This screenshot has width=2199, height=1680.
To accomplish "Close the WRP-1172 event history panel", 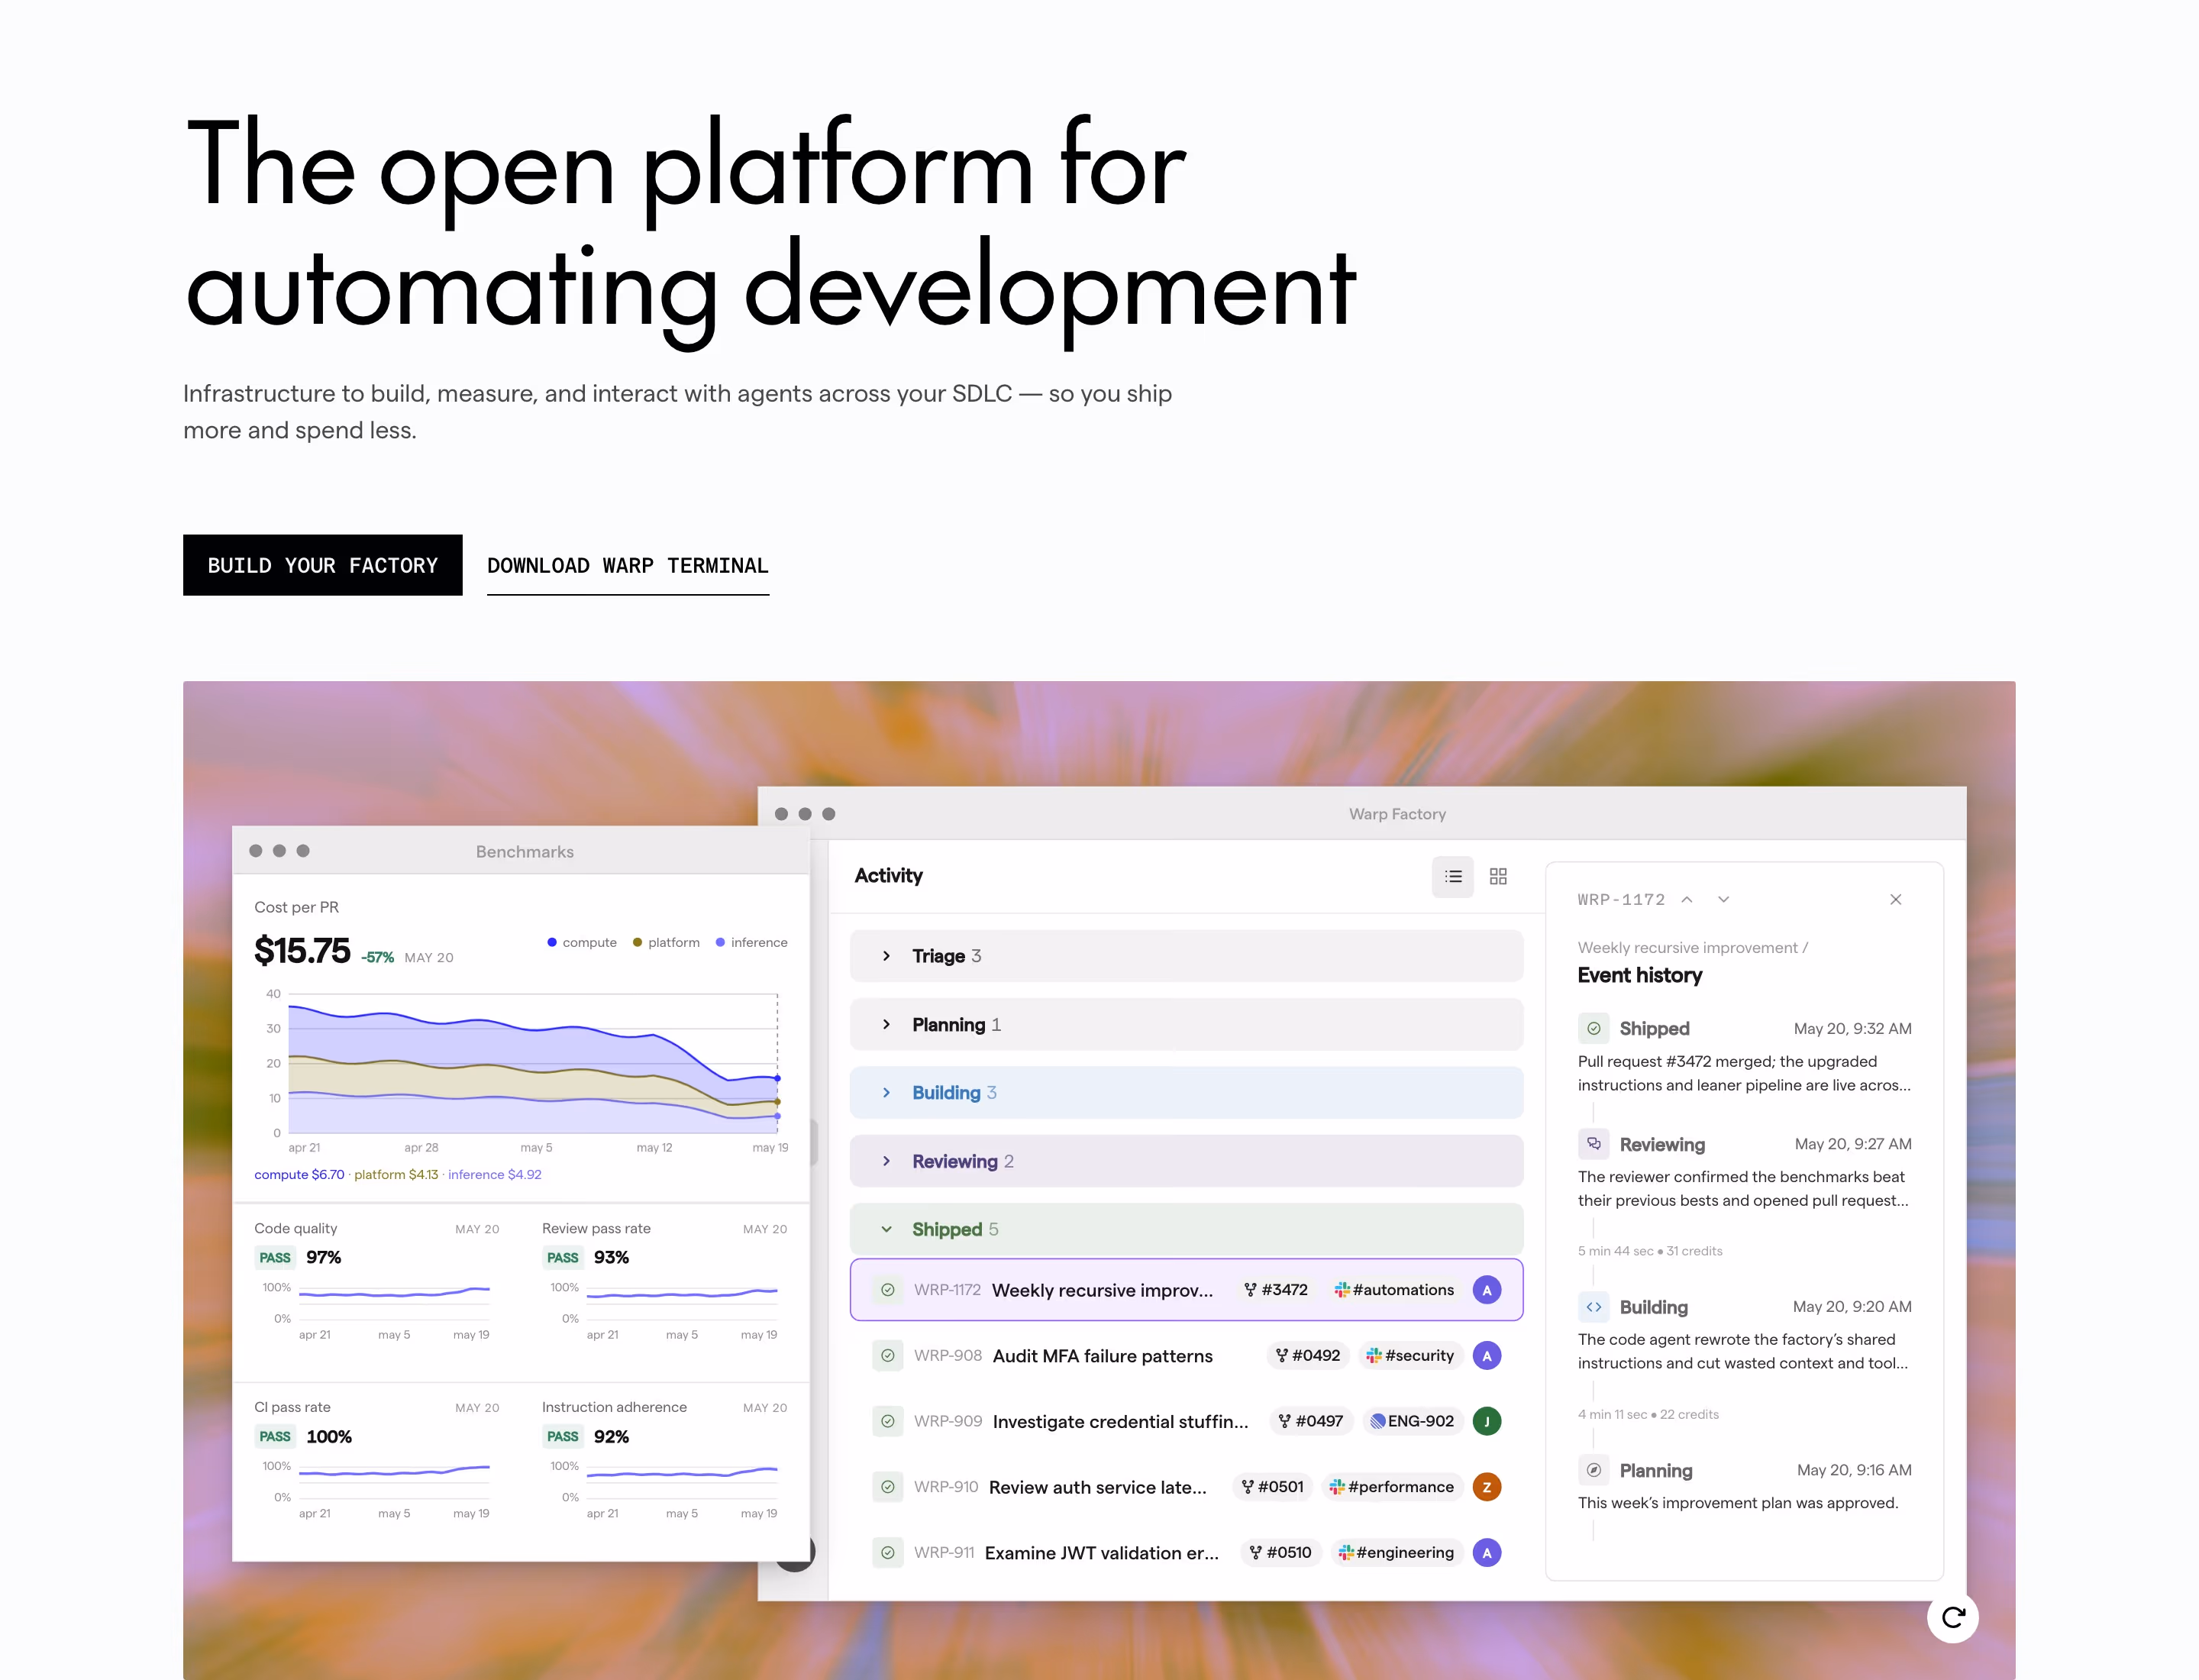I will 1895,899.
